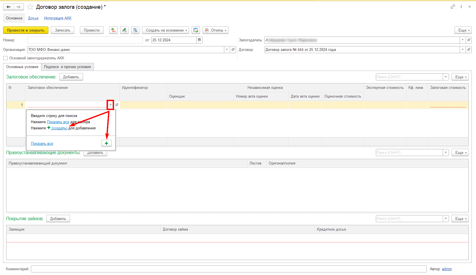Select the Основные условия tab

[22, 67]
